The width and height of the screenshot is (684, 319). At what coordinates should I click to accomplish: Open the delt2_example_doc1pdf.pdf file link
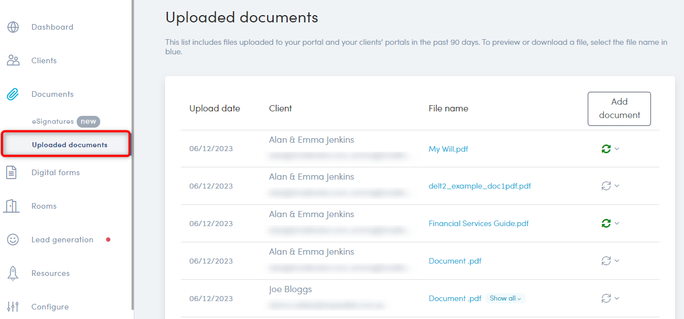click(480, 186)
